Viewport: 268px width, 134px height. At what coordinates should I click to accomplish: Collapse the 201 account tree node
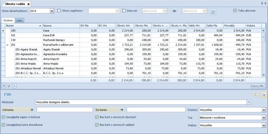7,45
